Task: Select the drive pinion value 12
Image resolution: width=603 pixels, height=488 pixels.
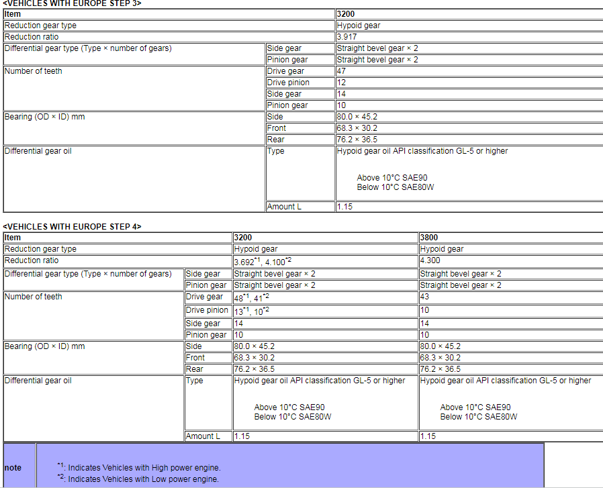Action: click(x=341, y=83)
